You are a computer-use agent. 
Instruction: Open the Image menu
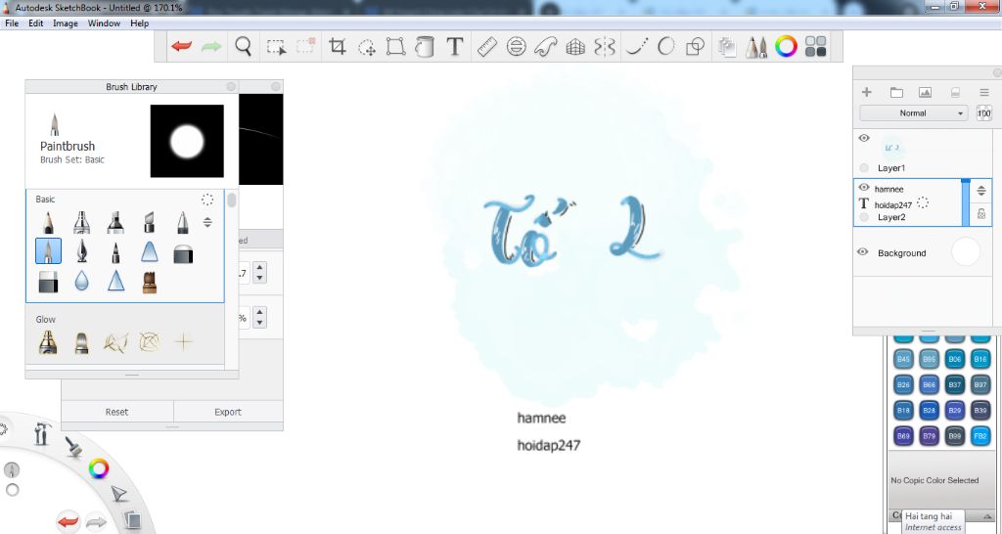coord(66,23)
